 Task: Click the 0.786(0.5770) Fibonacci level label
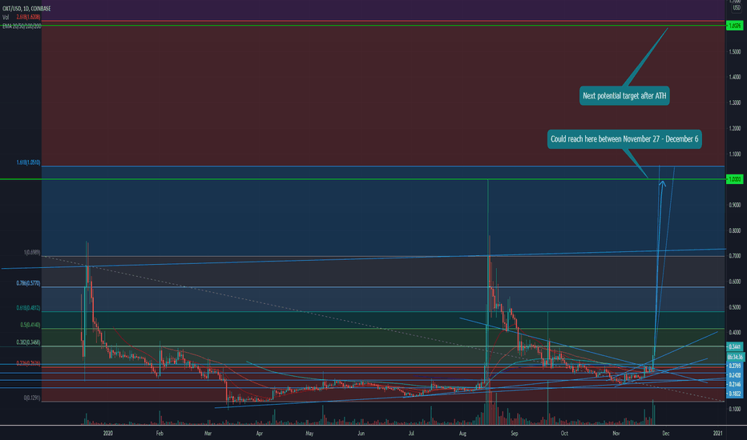pos(28,283)
